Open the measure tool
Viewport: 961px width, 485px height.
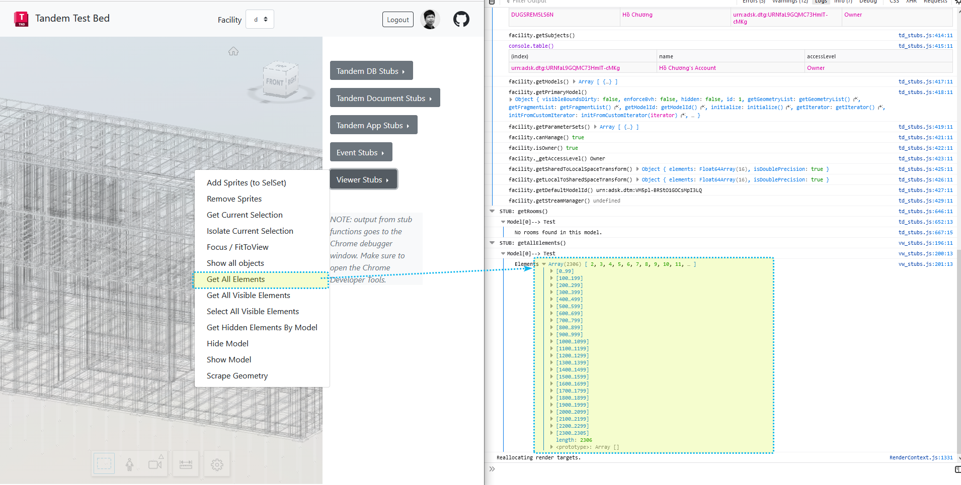point(186,464)
